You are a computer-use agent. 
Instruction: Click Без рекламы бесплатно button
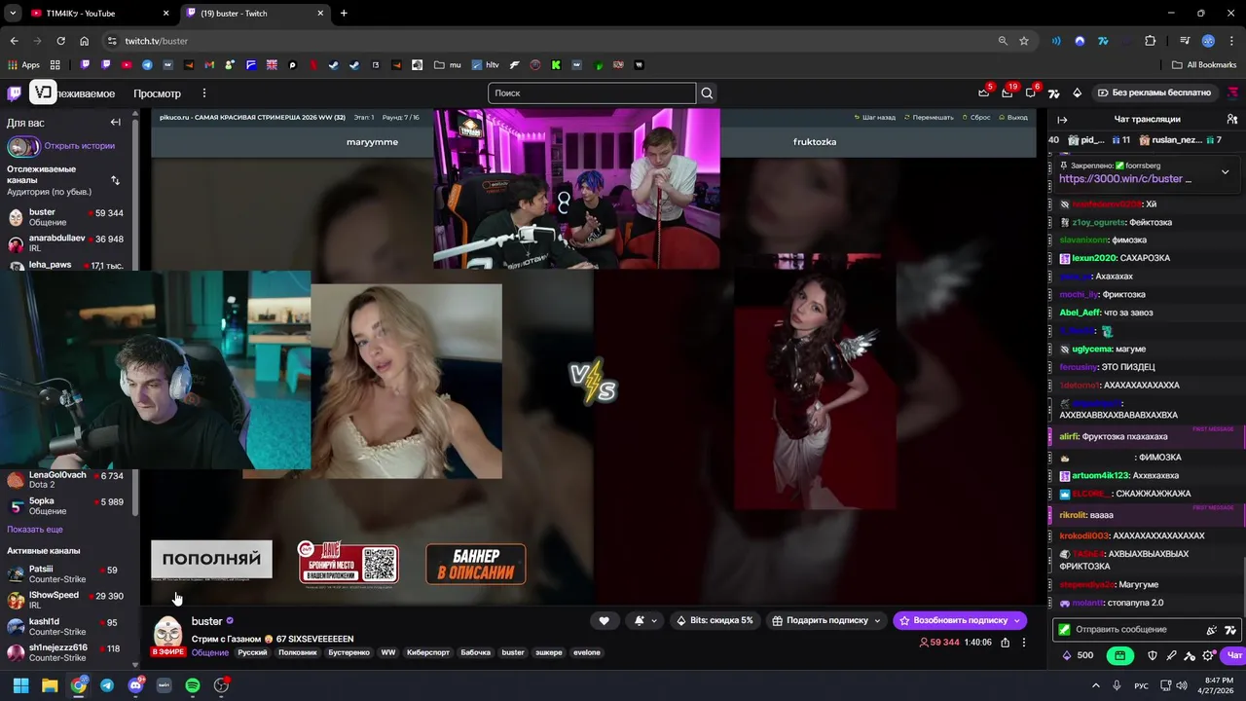click(1154, 92)
